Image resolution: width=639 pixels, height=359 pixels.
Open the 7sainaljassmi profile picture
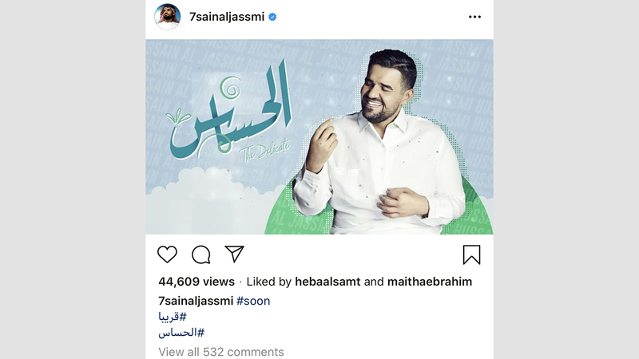point(167,17)
